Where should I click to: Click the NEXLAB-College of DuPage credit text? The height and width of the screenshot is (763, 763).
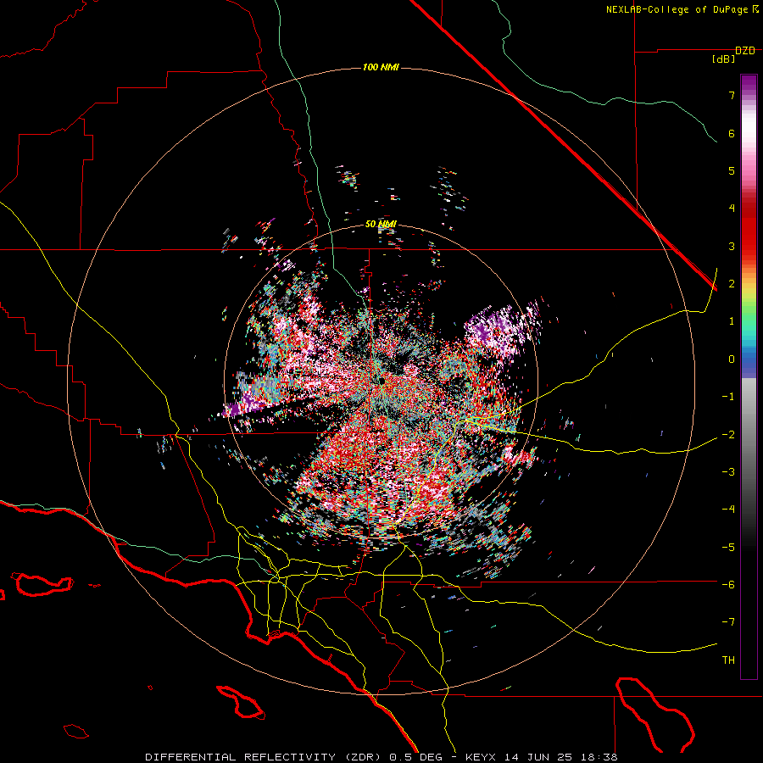[x=677, y=9]
